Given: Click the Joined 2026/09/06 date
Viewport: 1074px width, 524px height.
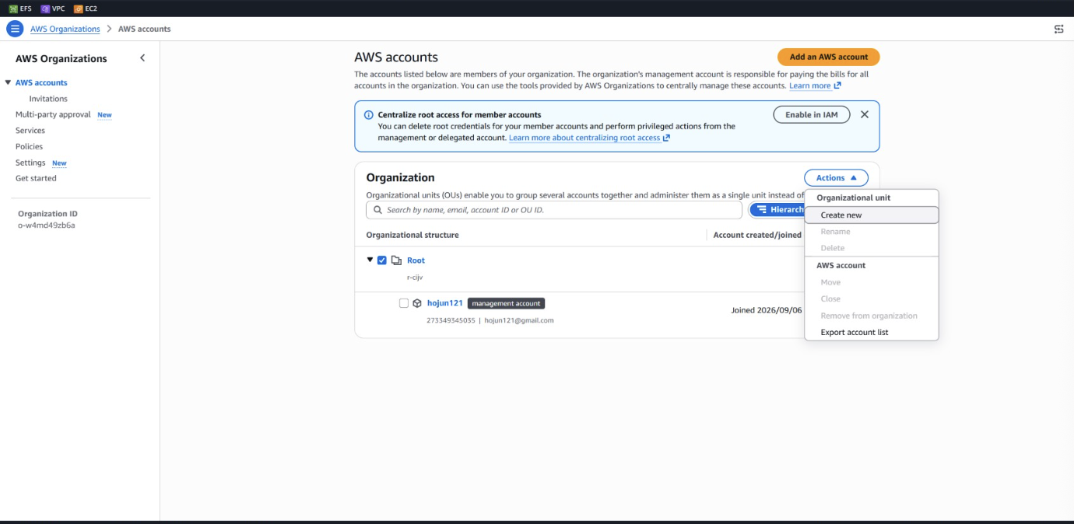Looking at the screenshot, I should pyautogui.click(x=766, y=310).
